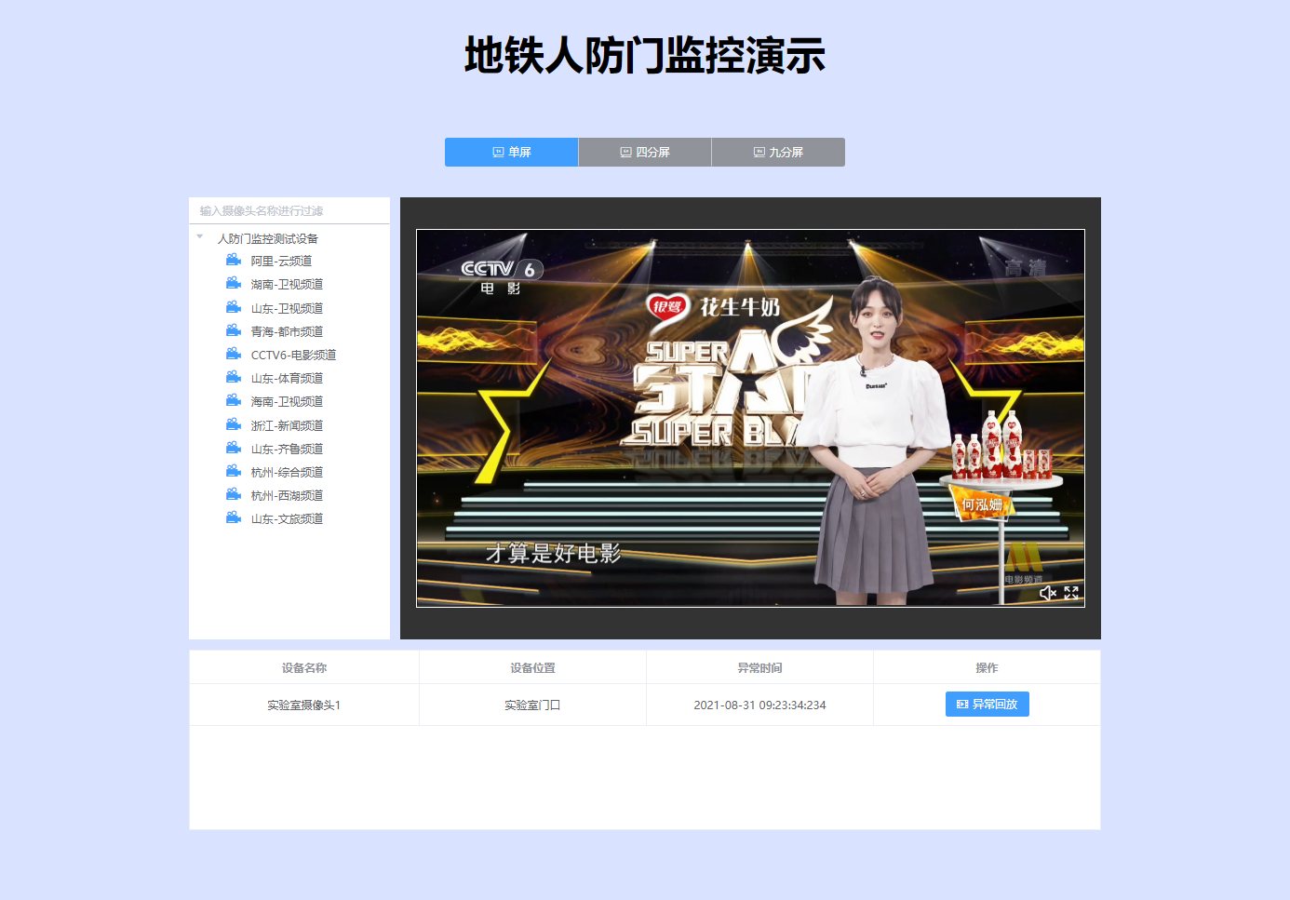Unmute the video with speaker icon
Screen dimensions: 1290x900
(x=1047, y=593)
